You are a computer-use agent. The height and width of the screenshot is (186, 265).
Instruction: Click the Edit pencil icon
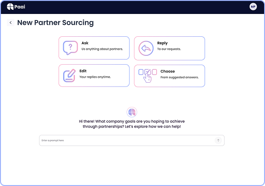(x=69, y=76)
